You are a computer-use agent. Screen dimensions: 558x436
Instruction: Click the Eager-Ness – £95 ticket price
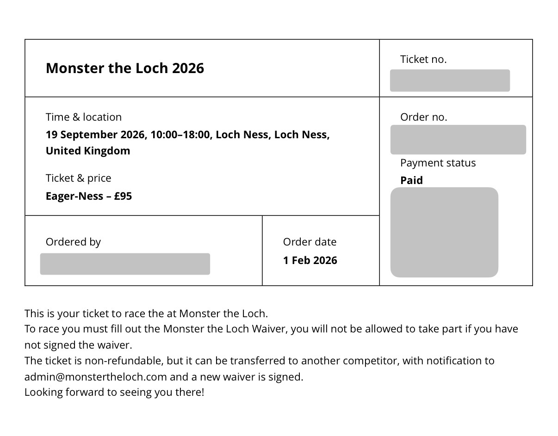(x=89, y=196)
